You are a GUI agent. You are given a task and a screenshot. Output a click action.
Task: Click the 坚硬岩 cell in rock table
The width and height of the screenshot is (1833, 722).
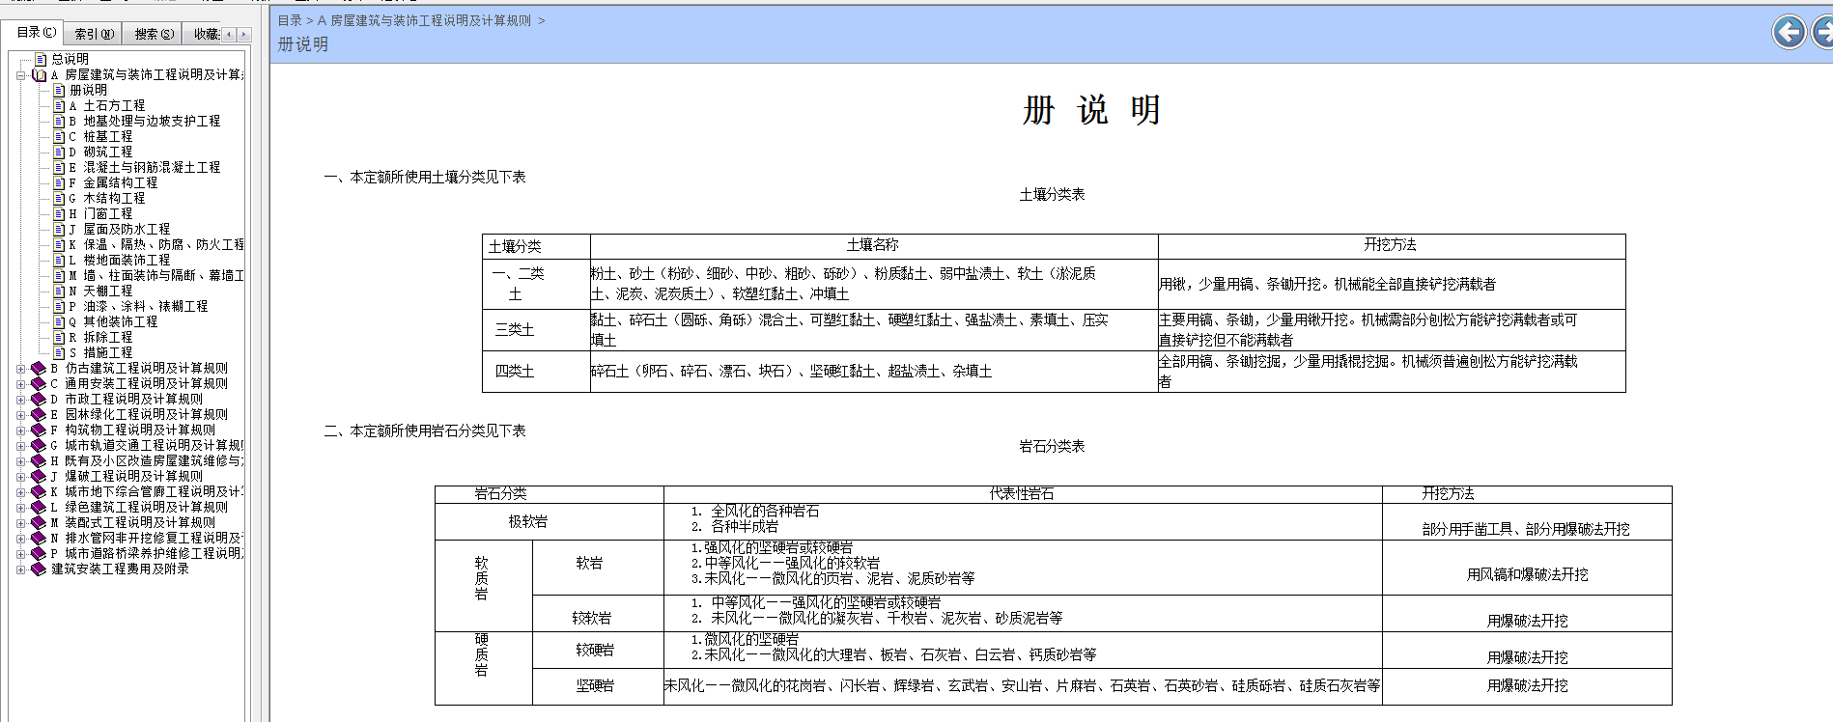coord(598,686)
